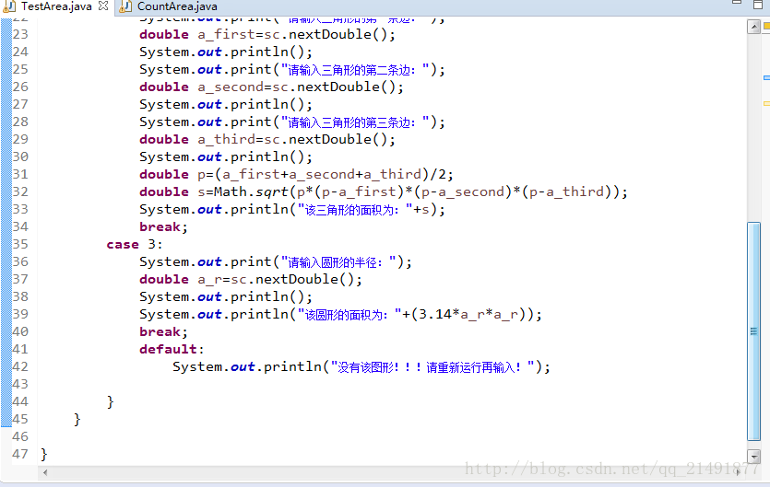Switch to the TestArea.java tab
The height and width of the screenshot is (487, 770).
coord(56,6)
